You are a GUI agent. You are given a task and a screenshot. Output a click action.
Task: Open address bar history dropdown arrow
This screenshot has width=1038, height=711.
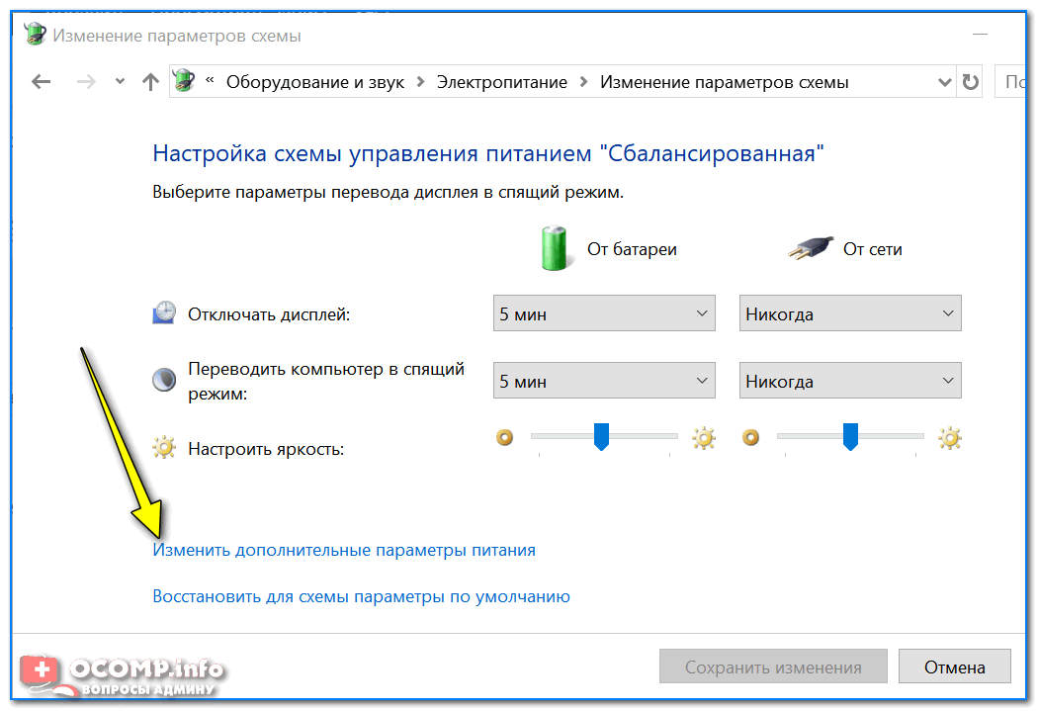942,82
